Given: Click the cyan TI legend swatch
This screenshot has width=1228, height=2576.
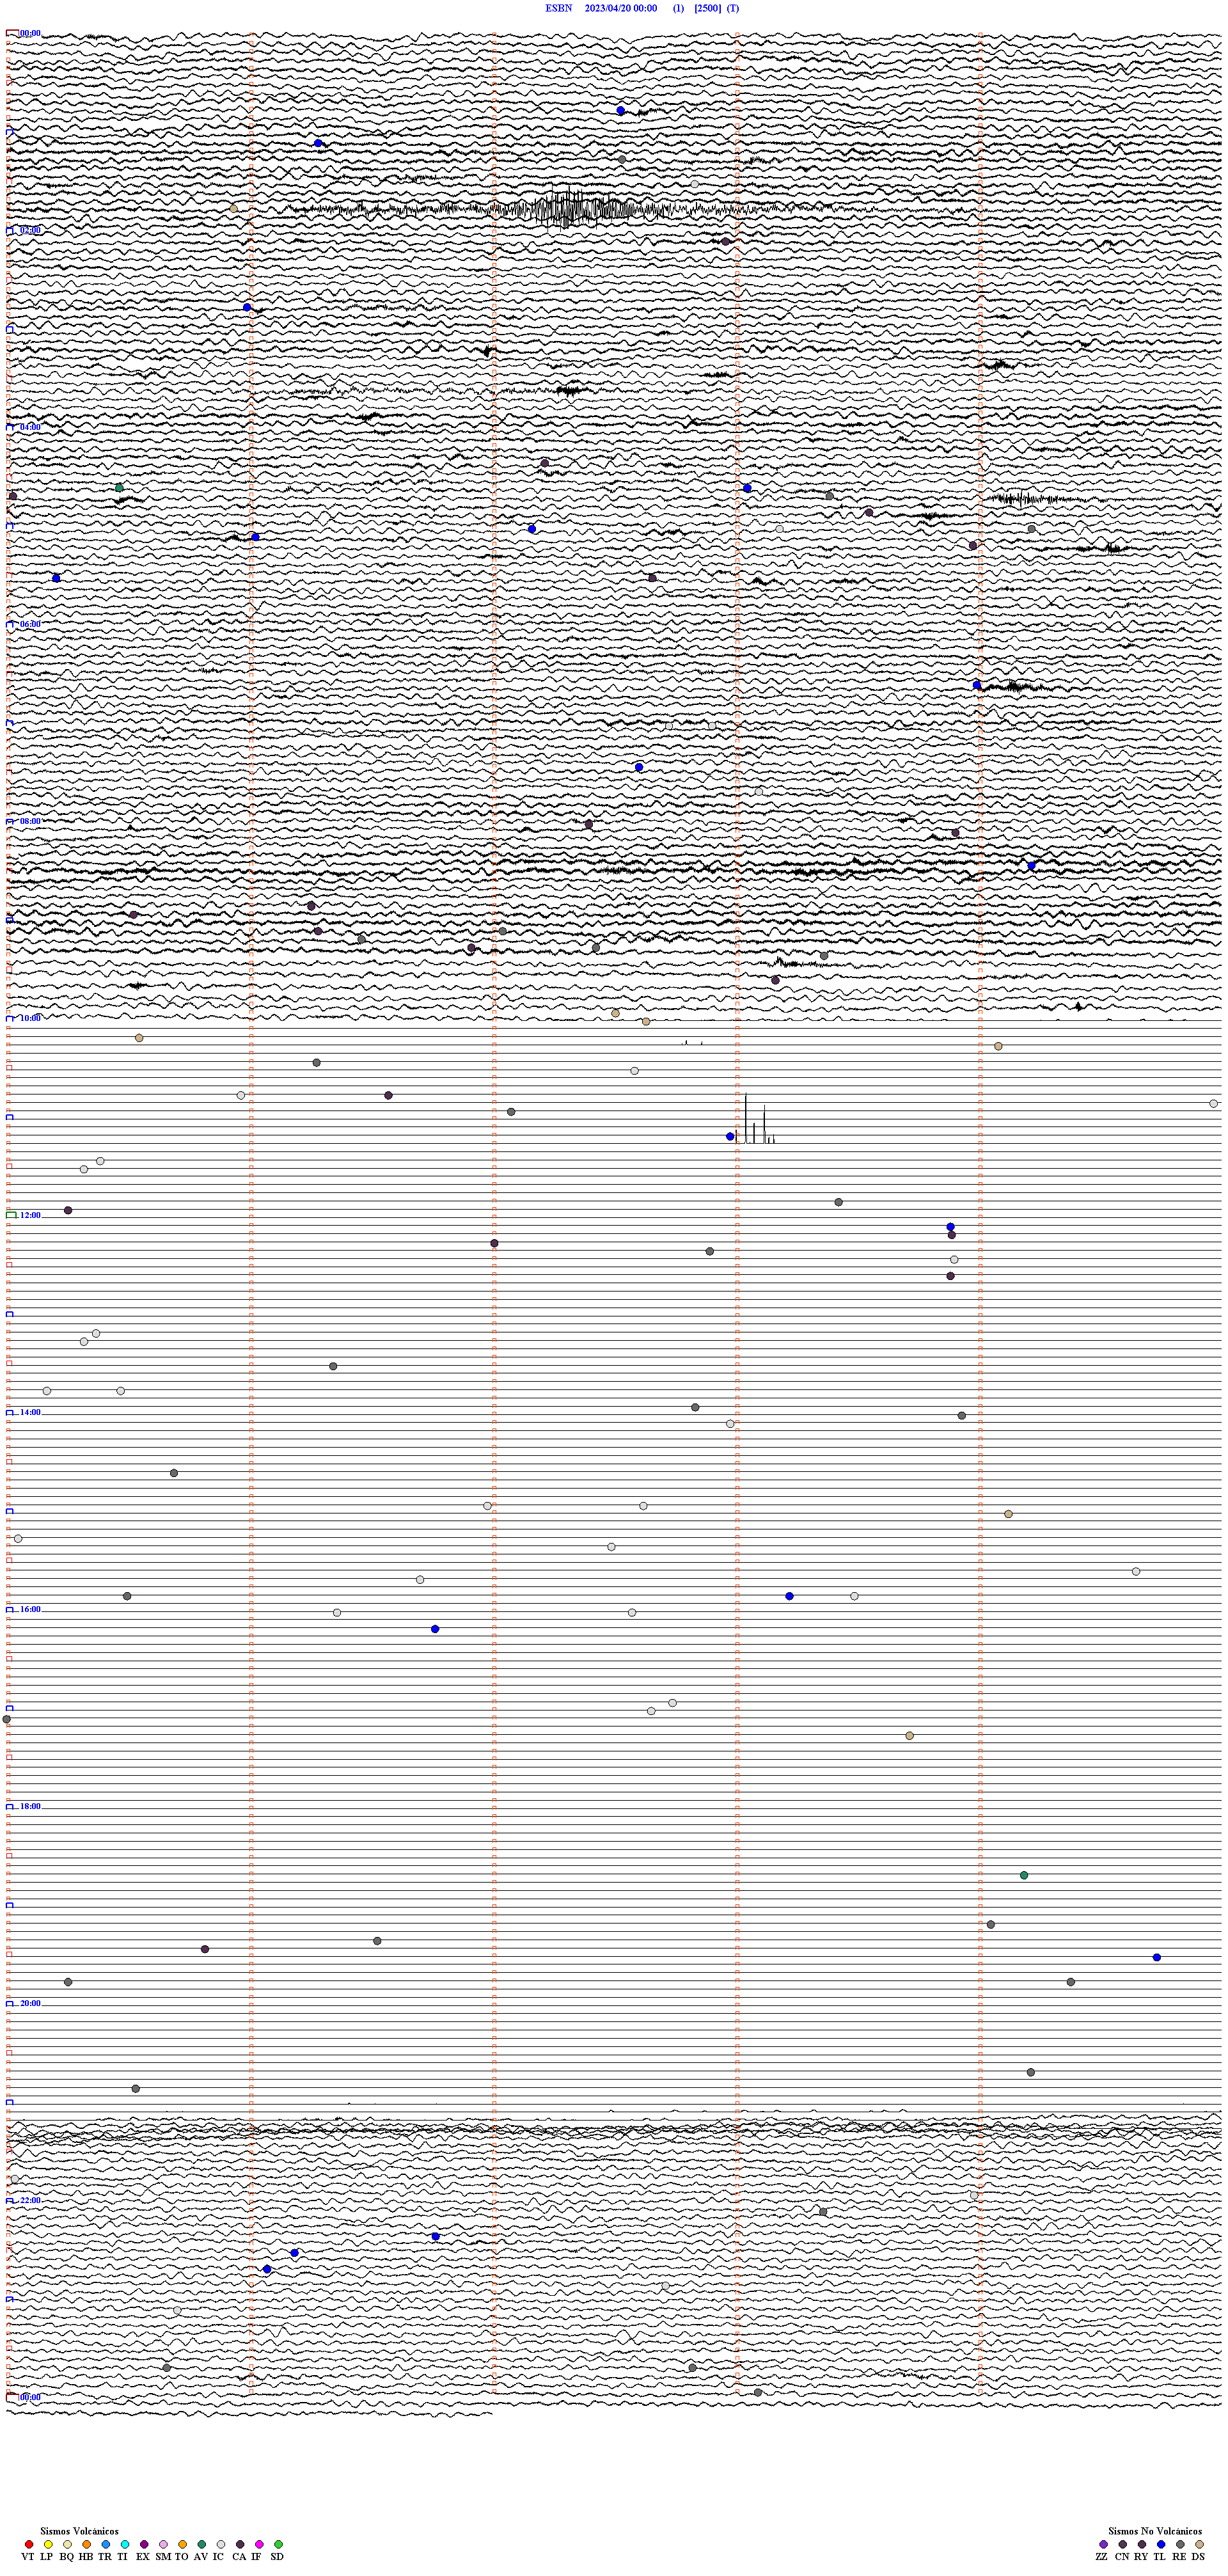Looking at the screenshot, I should click(x=125, y=2544).
